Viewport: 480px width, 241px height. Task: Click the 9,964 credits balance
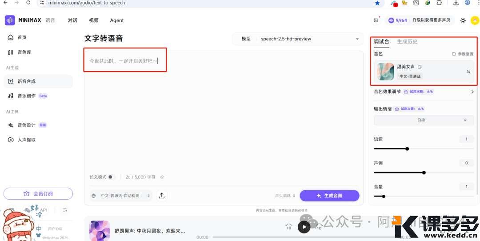click(398, 20)
